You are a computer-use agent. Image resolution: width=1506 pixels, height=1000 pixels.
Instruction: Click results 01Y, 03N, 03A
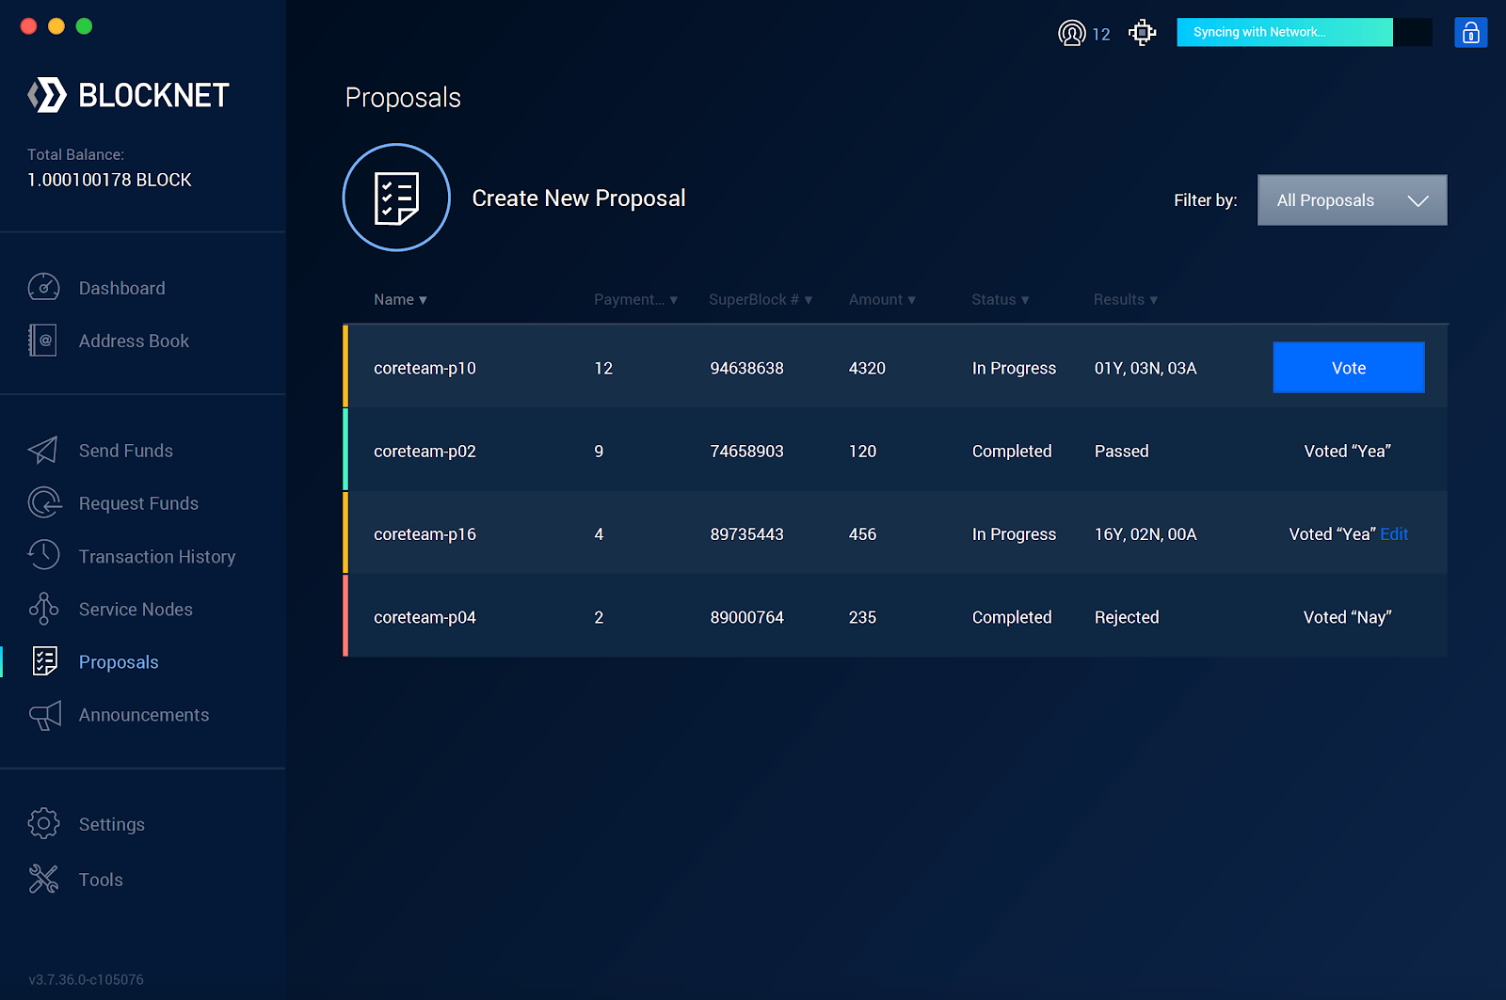1146,368
